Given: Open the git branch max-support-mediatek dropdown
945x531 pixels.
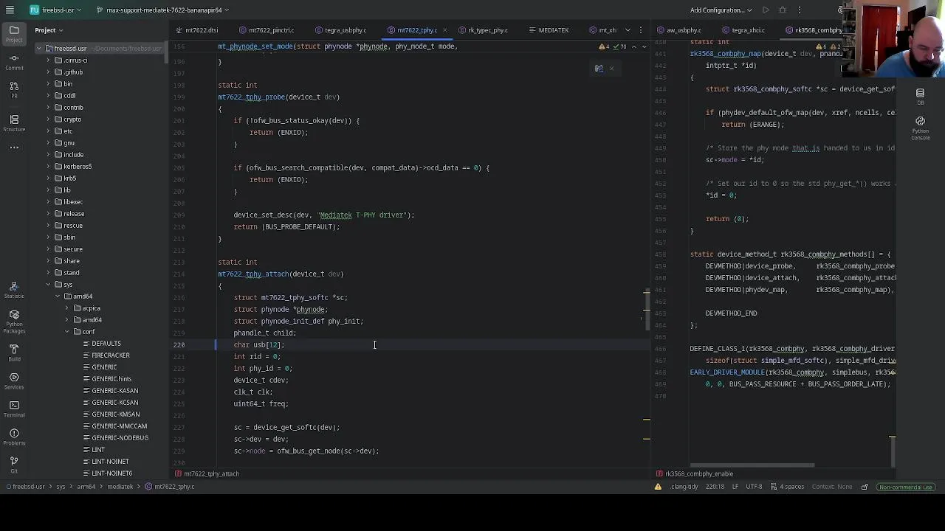Looking at the screenshot, I should click(162, 10).
